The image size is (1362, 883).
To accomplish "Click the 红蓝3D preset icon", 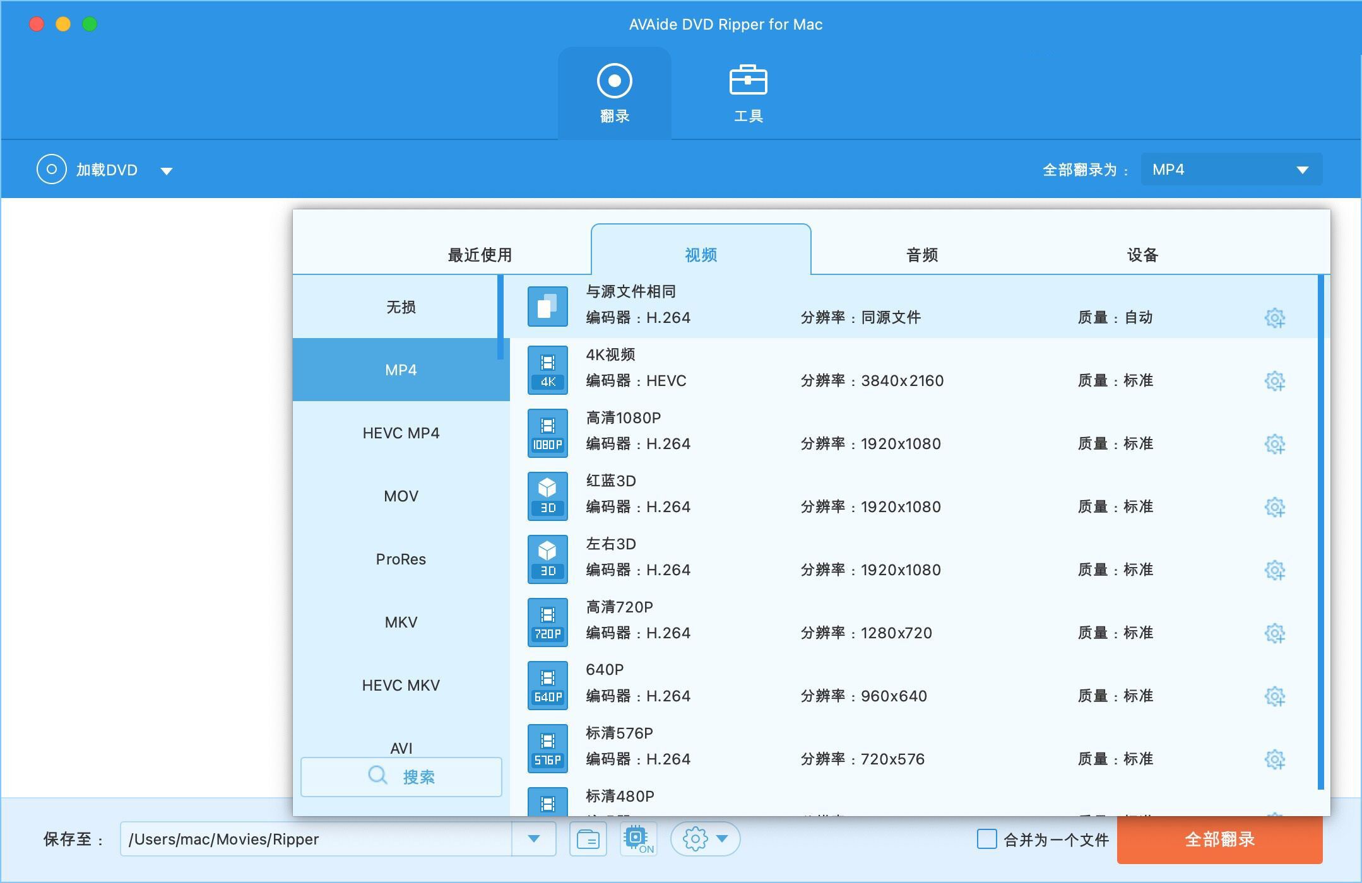I will pos(548,496).
